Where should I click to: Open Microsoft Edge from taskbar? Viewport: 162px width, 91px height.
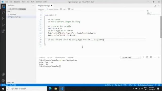(x=50, y=89)
